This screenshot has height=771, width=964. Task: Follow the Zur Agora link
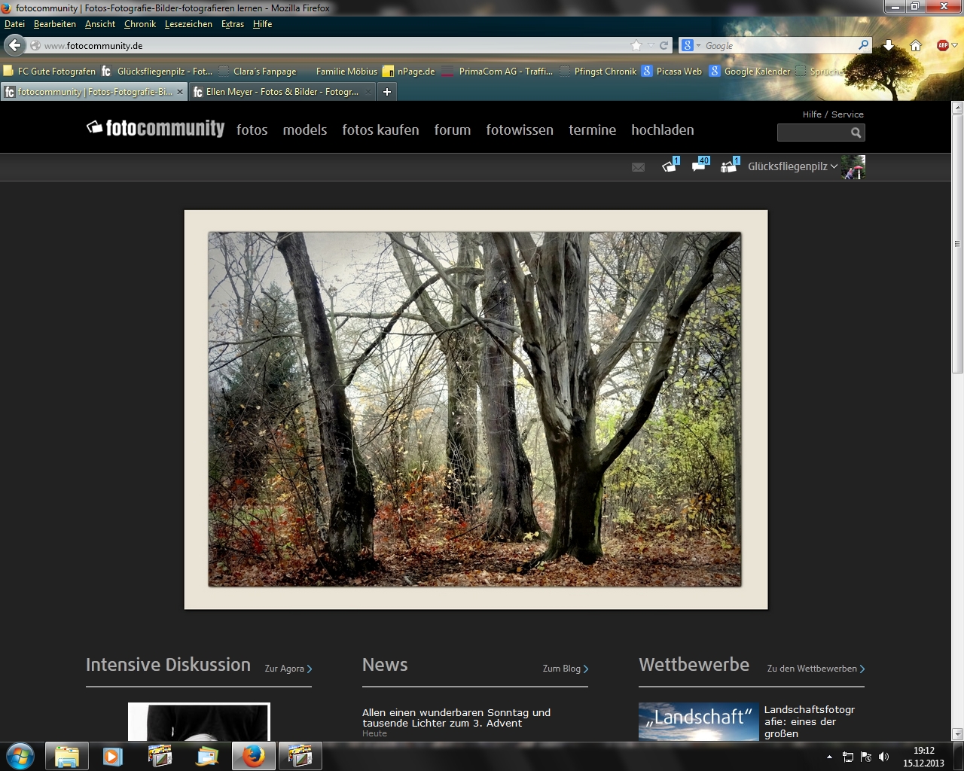pyautogui.click(x=288, y=669)
